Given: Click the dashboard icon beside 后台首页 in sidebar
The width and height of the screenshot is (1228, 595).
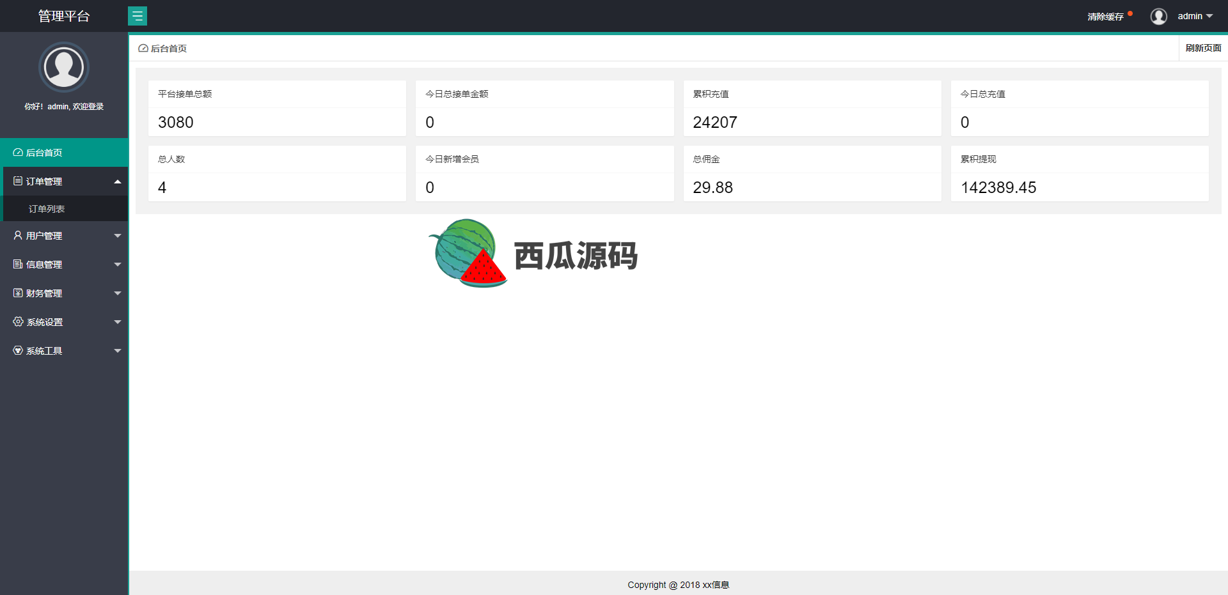Looking at the screenshot, I should tap(18, 153).
